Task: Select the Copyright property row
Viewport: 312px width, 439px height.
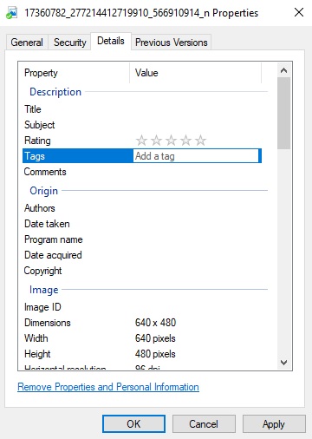Action: pos(142,271)
